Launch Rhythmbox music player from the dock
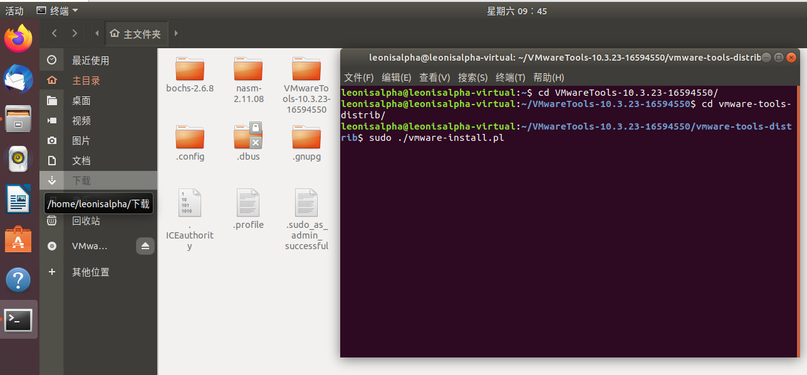This screenshot has height=375, width=807. tap(19, 158)
